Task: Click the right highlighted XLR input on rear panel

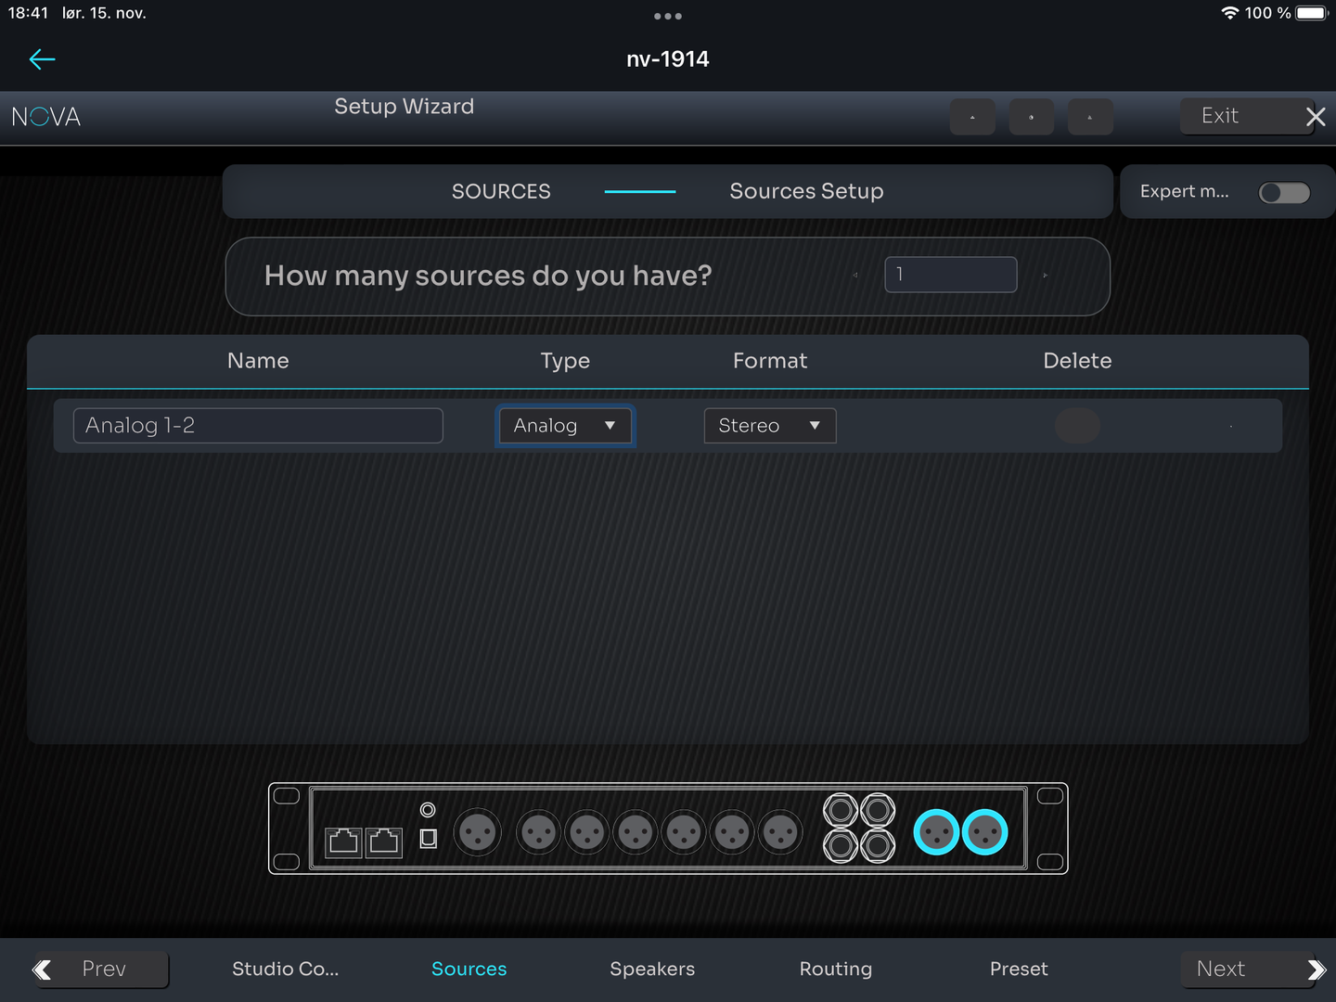Action: tap(984, 832)
